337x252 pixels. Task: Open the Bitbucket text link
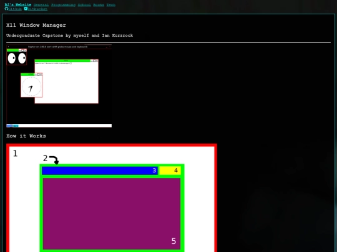(37, 9)
